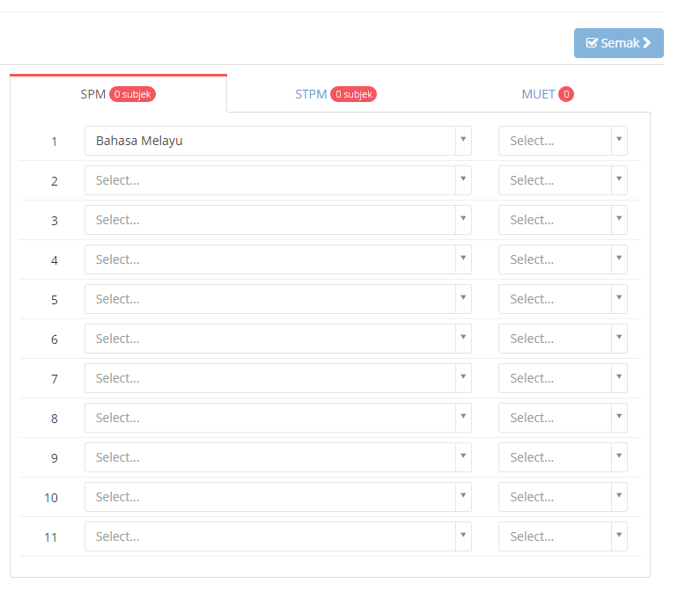Open the grade Select dropdown in row 5
This screenshot has height=591, width=678.
pos(563,299)
